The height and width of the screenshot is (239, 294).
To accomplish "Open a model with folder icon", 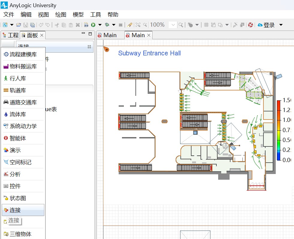I will pos(19,25).
